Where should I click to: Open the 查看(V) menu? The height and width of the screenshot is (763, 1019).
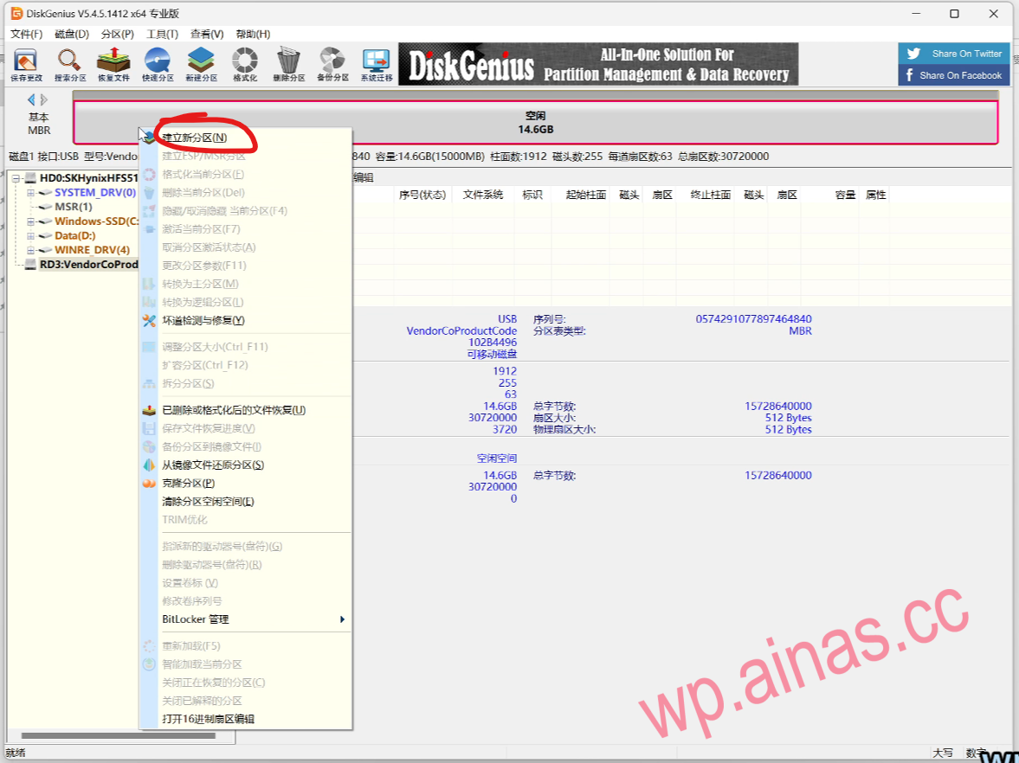click(207, 34)
